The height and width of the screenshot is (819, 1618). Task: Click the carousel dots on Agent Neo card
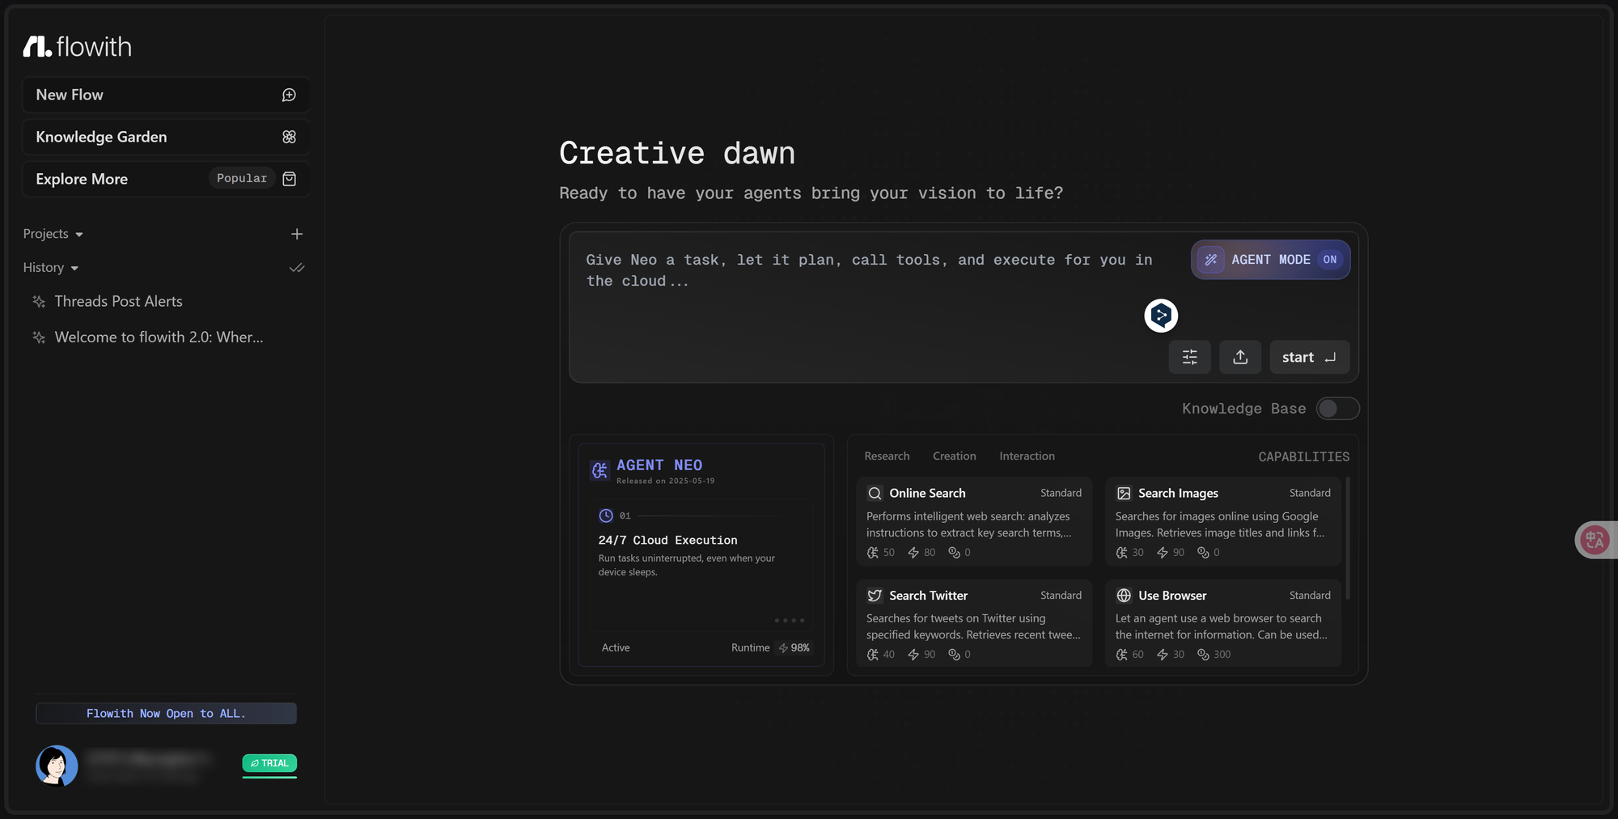coord(789,621)
